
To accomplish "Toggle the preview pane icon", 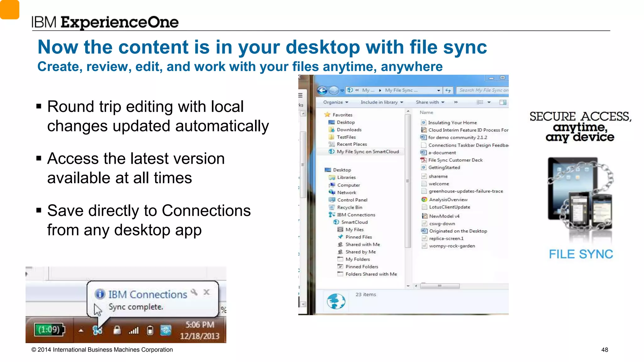I will pos(503,102).
